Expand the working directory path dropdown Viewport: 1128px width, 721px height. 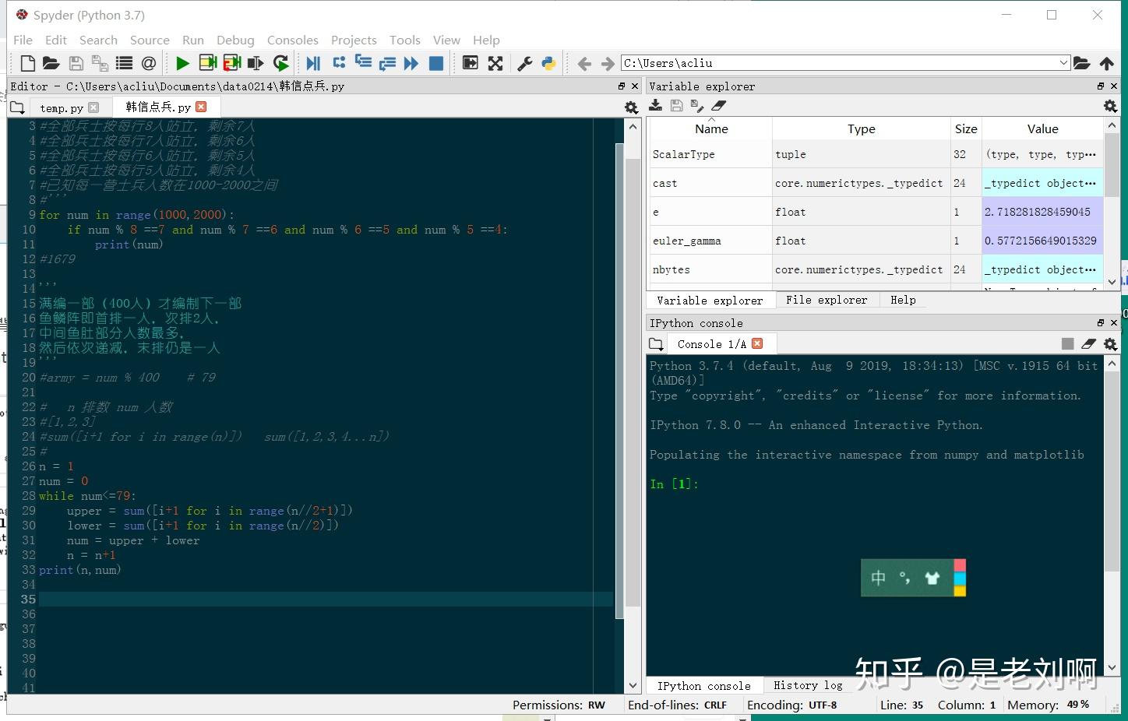[x=1063, y=63]
